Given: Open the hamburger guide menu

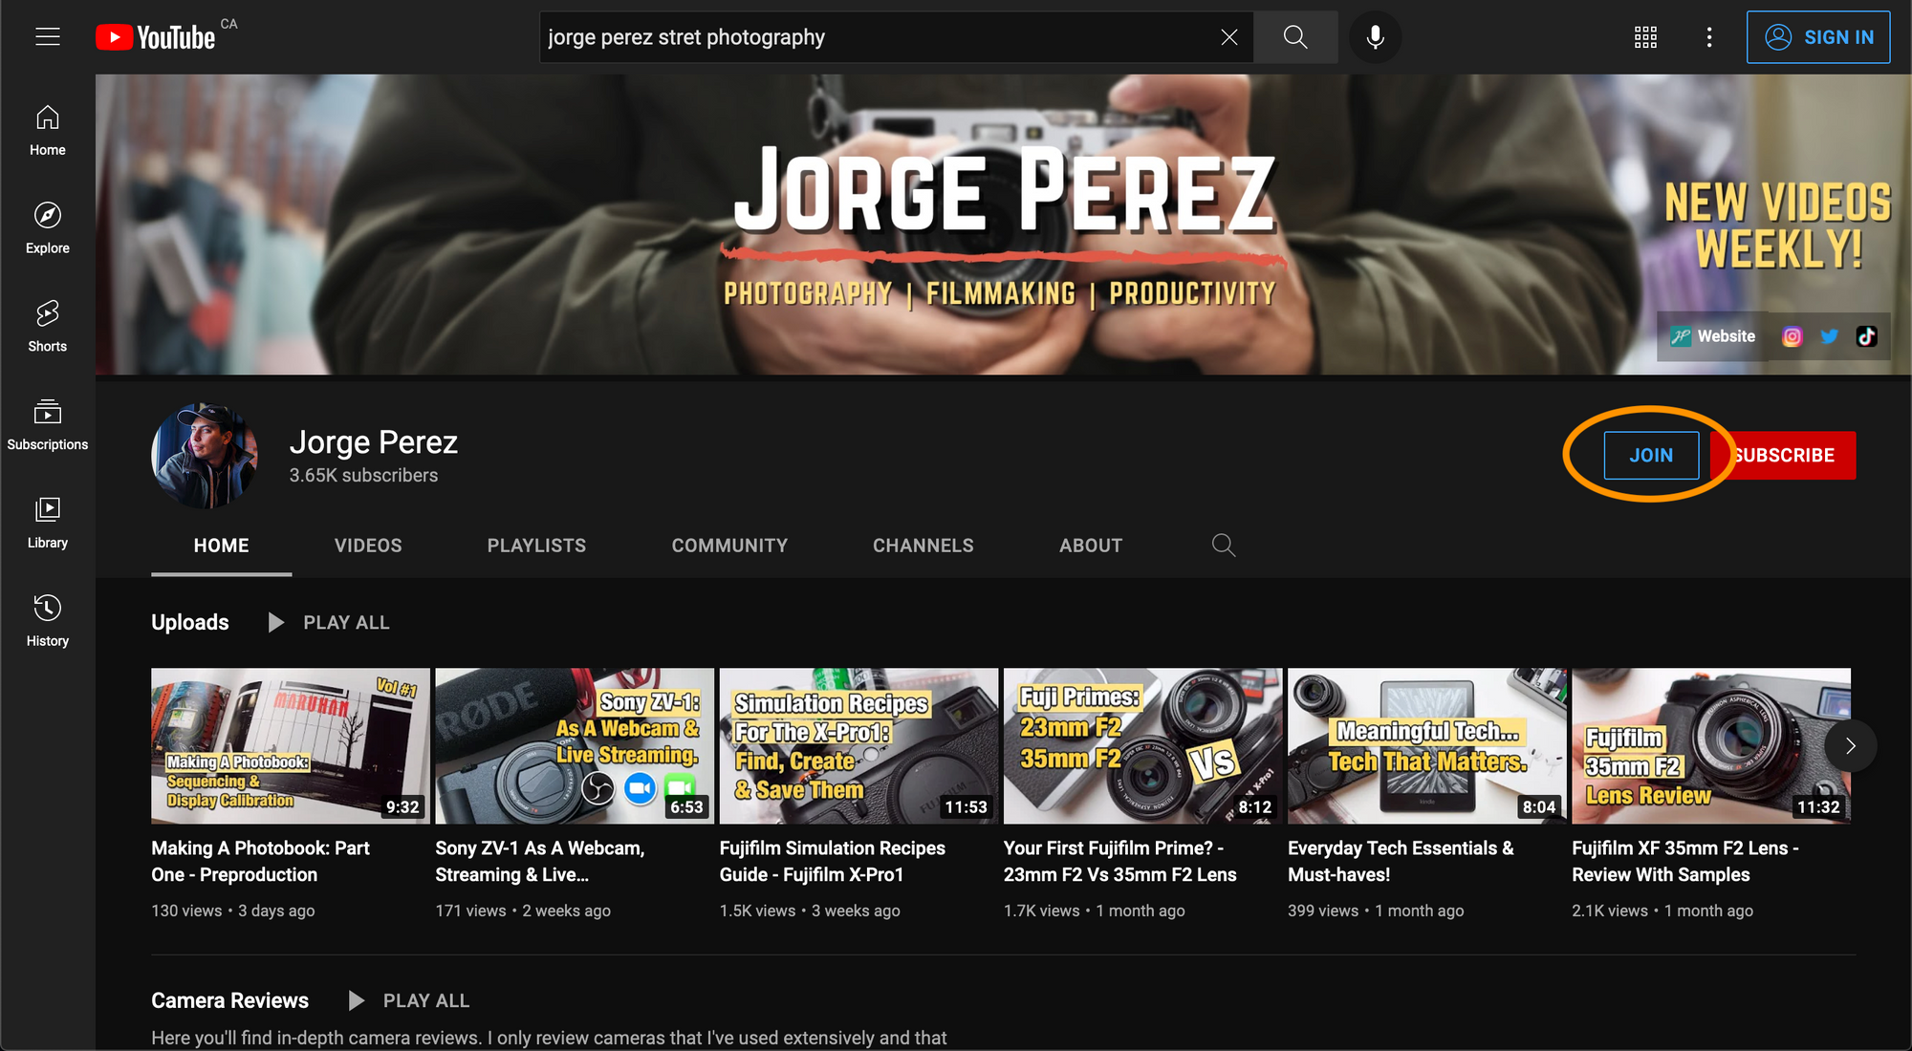Looking at the screenshot, I should tap(48, 37).
